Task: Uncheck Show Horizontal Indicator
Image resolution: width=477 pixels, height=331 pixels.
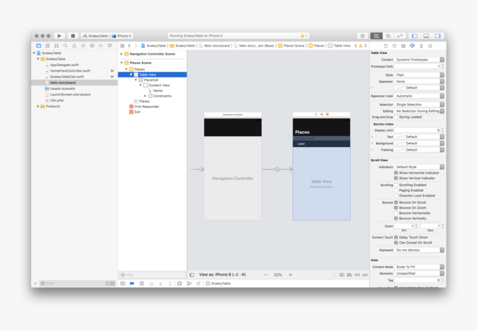Action: pyautogui.click(x=396, y=173)
